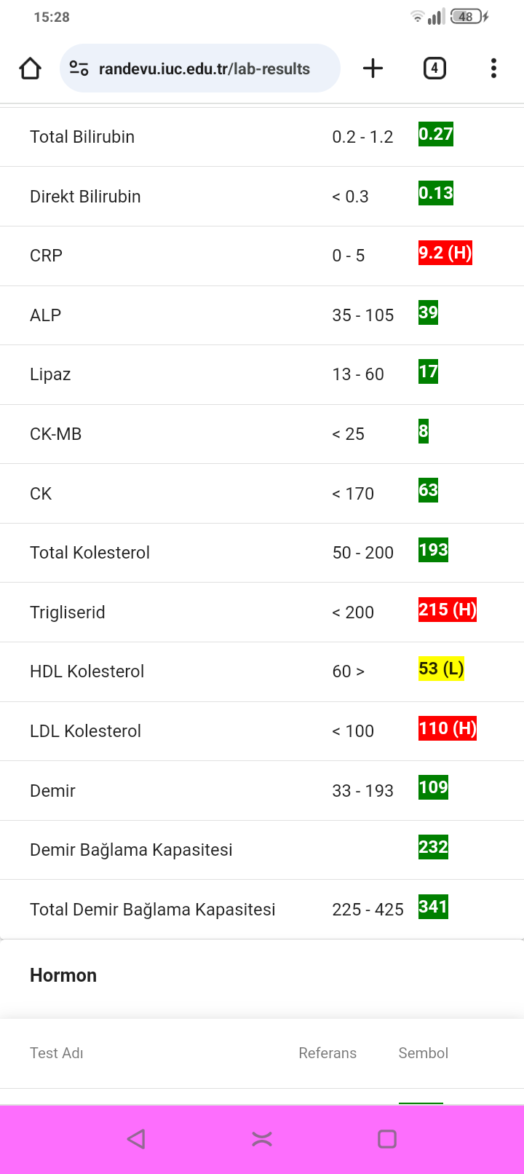Tap Android home navigation button

262,1139
